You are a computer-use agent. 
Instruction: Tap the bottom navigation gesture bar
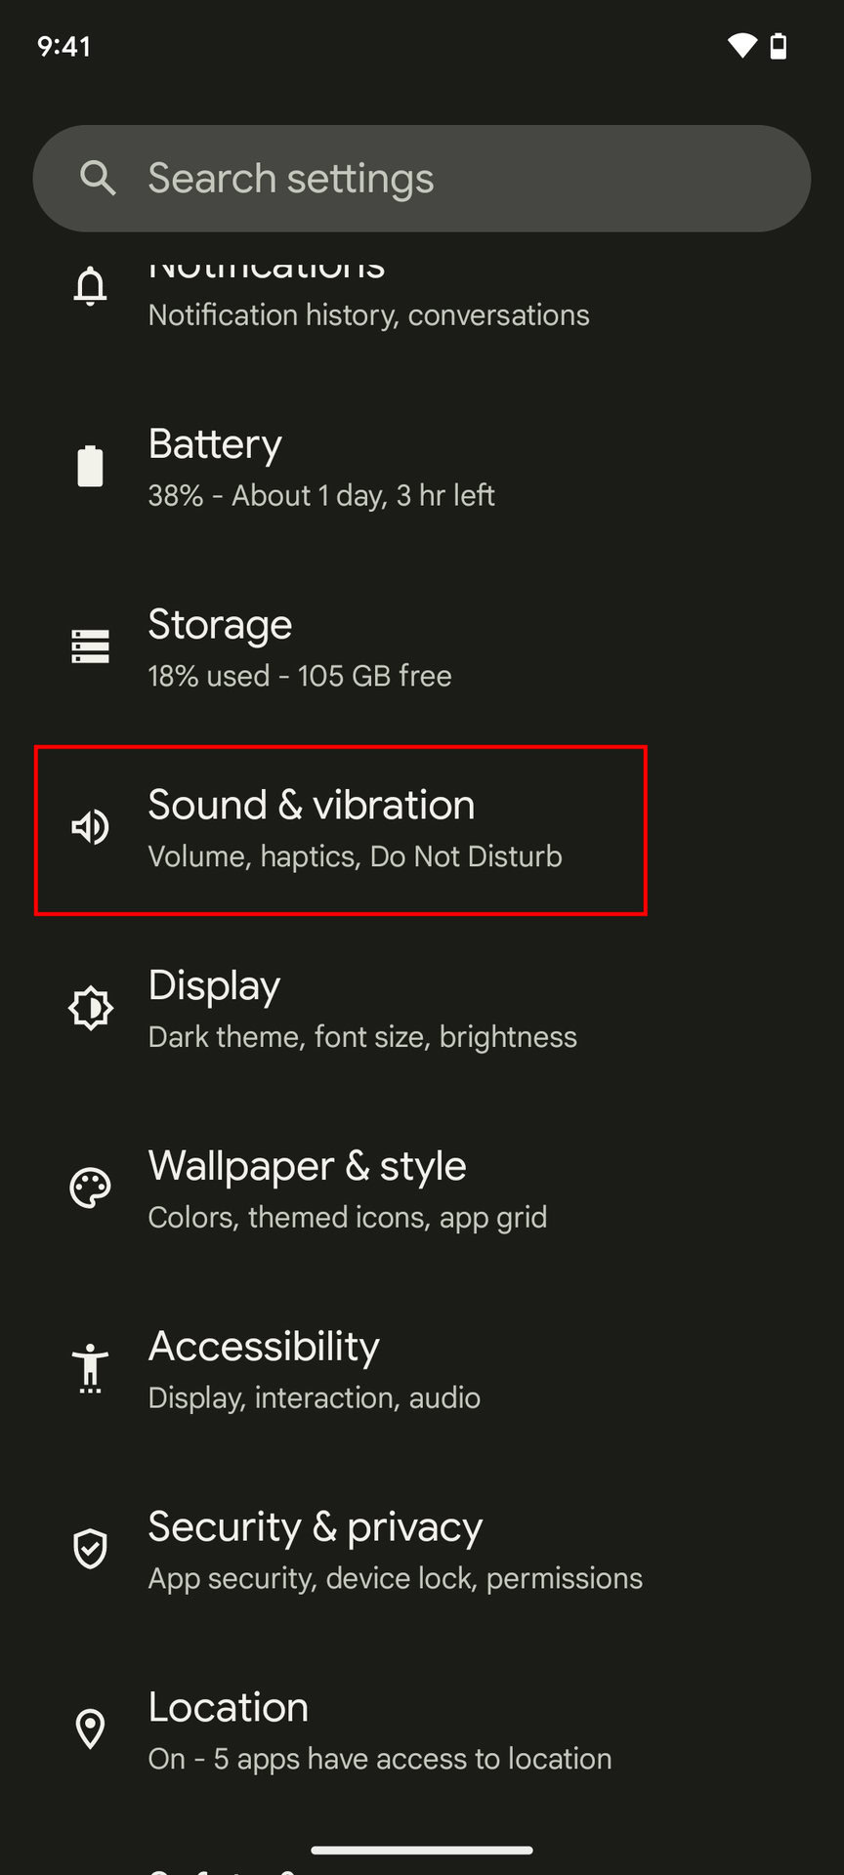[422, 1850]
